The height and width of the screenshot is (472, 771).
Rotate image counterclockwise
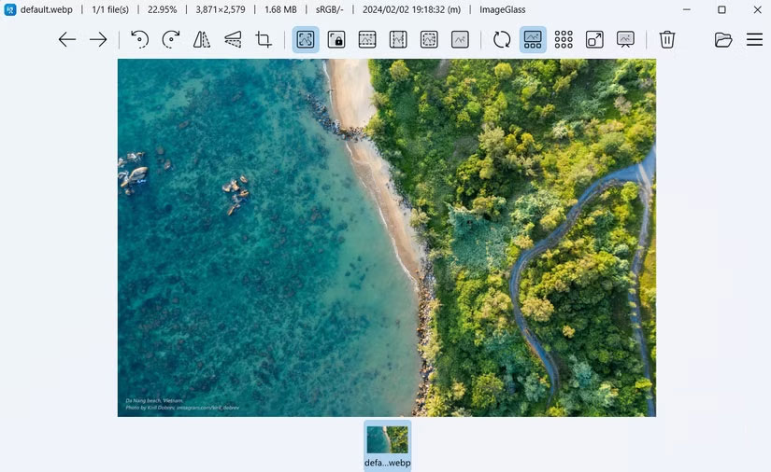click(139, 39)
